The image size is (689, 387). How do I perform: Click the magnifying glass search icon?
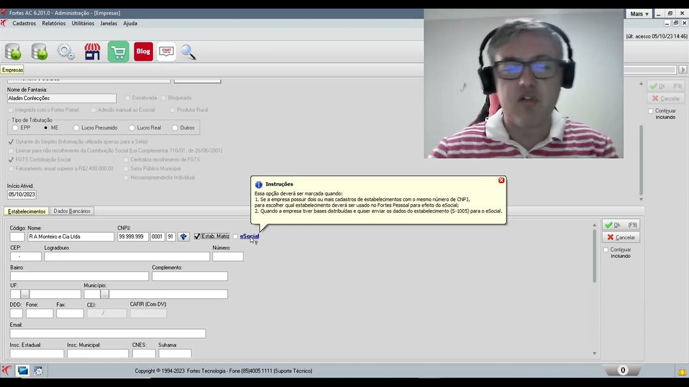click(188, 52)
